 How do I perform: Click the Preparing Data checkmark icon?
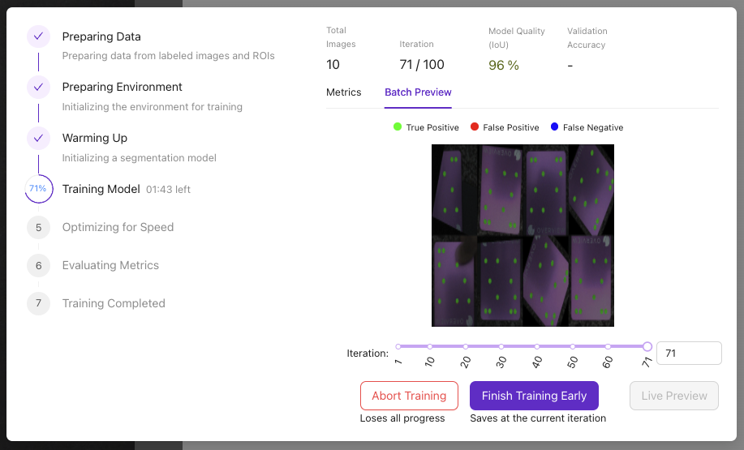click(x=38, y=36)
